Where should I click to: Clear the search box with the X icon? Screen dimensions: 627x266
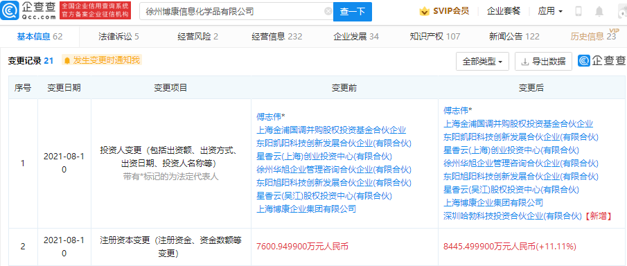pyautogui.click(x=328, y=12)
